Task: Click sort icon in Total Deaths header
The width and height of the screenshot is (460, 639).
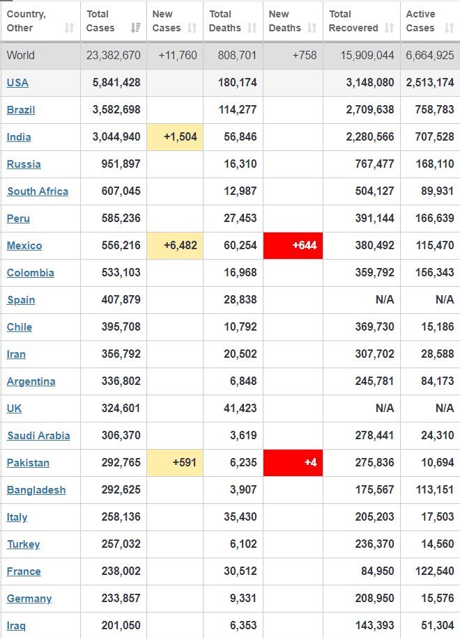Action: coord(252,28)
